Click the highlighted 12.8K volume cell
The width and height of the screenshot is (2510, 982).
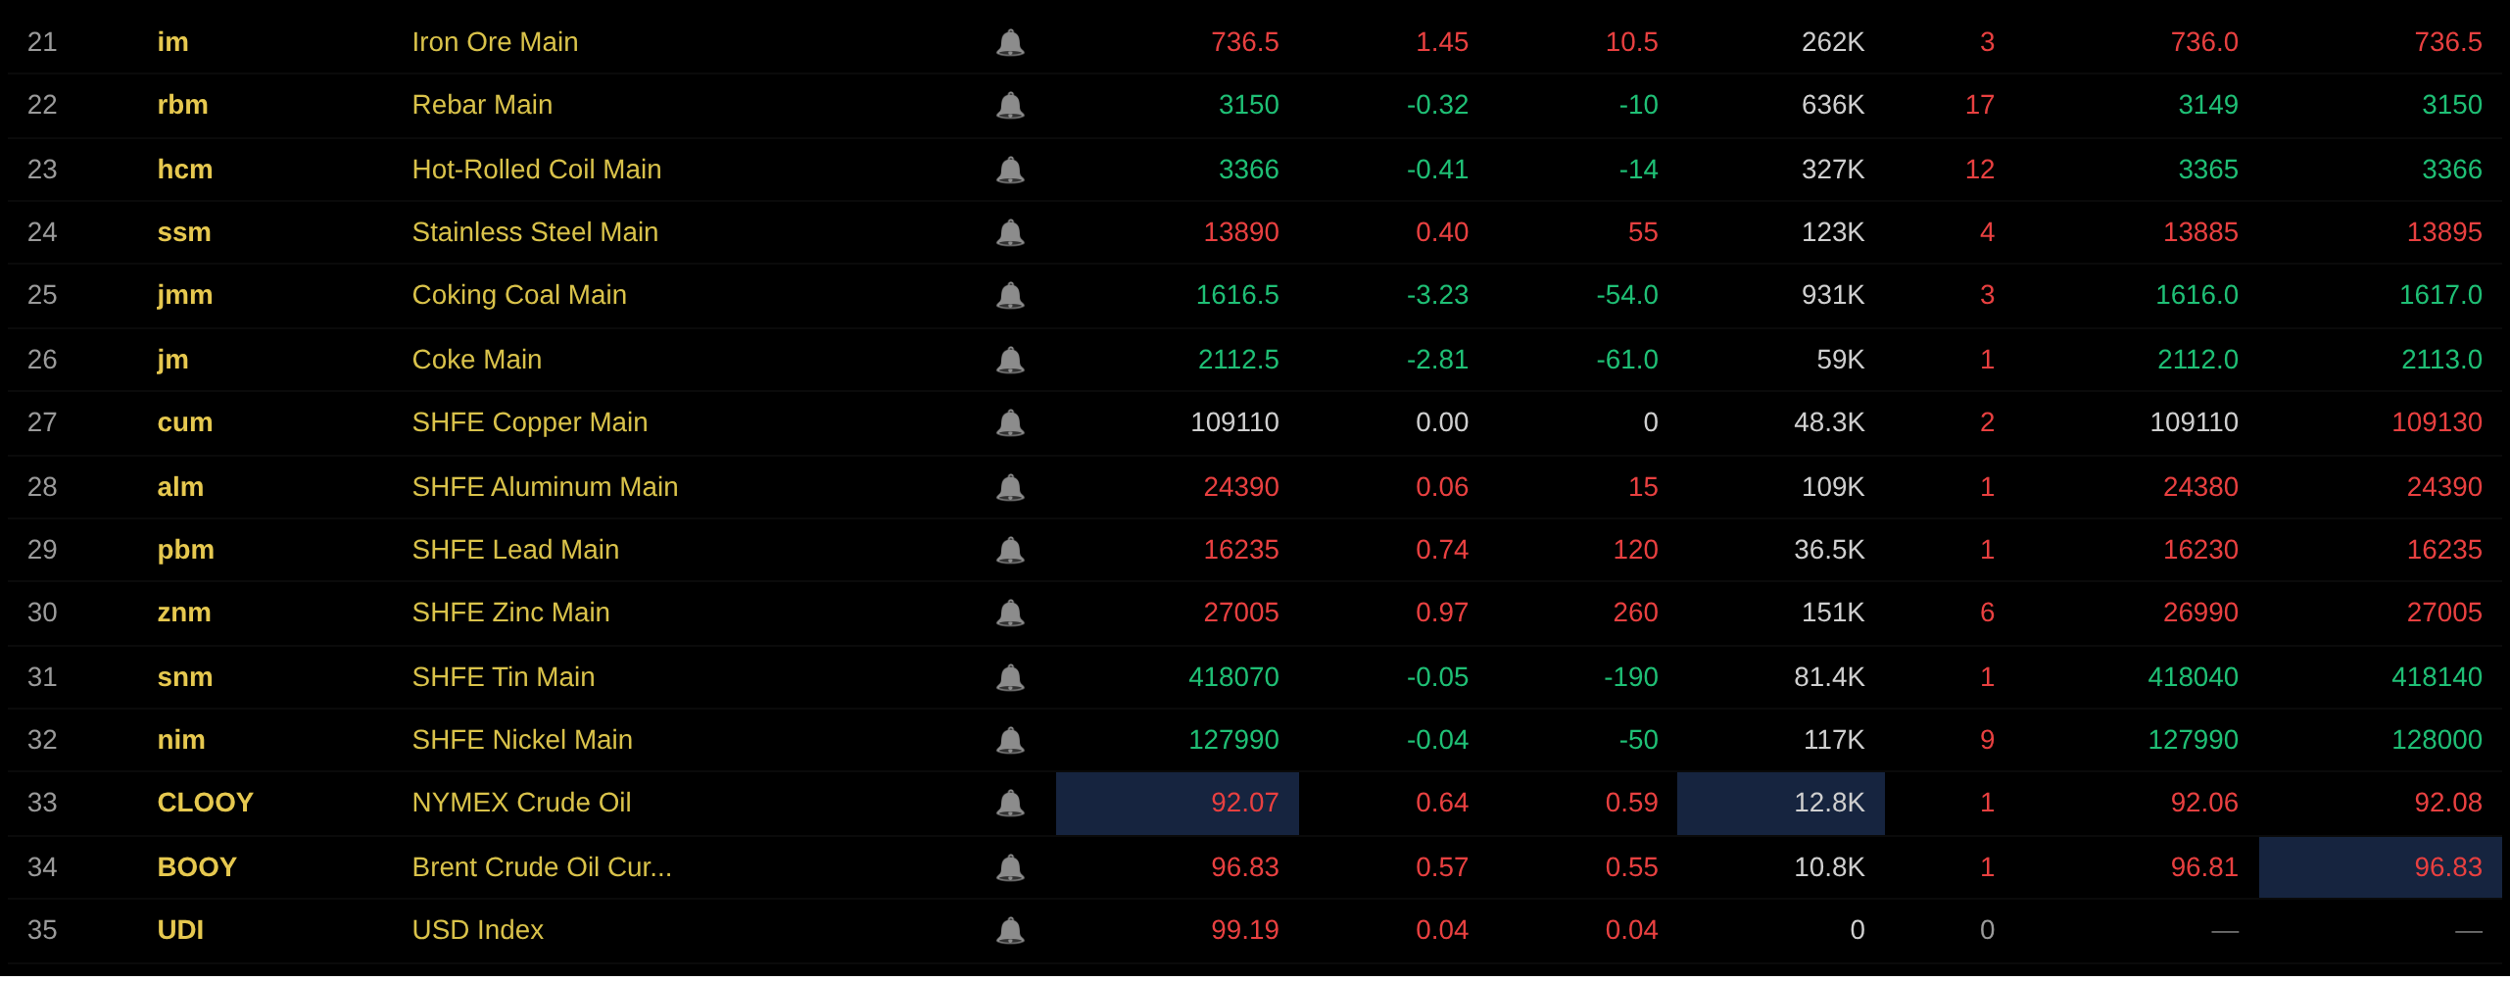tap(1781, 804)
